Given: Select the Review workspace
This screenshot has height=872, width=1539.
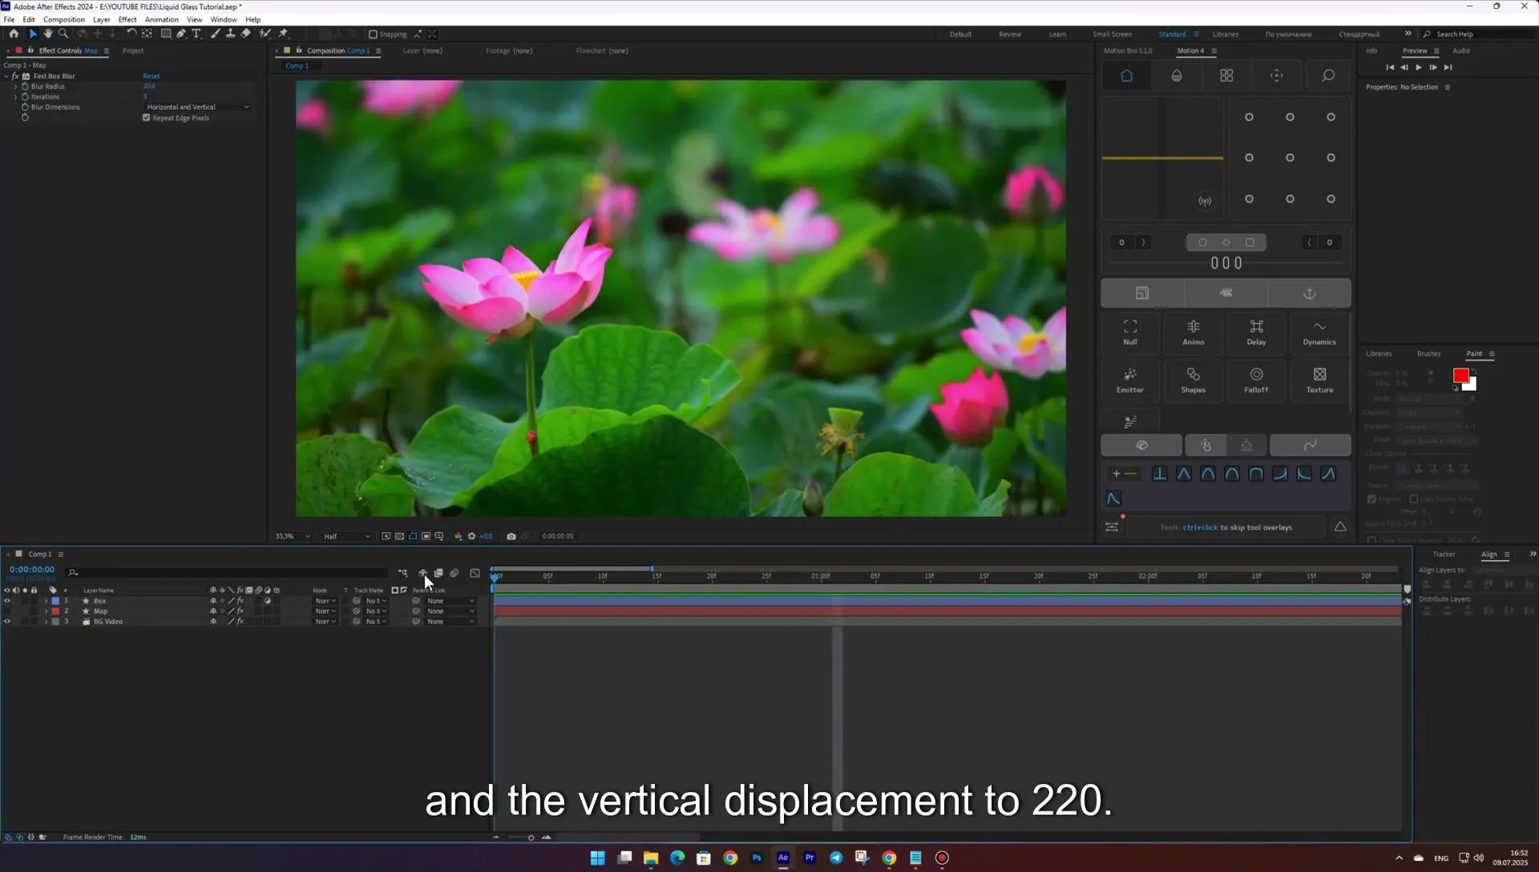Looking at the screenshot, I should click(1010, 34).
